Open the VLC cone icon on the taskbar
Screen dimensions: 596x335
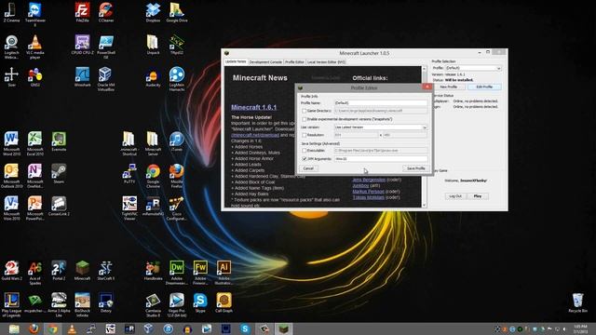tap(72, 329)
